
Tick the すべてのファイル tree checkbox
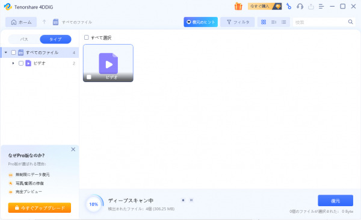(x=13, y=52)
